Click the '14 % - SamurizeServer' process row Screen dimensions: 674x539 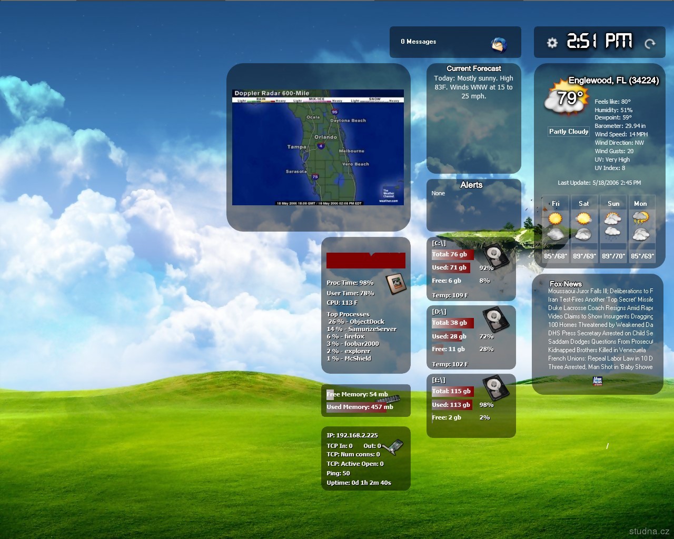tap(362, 329)
